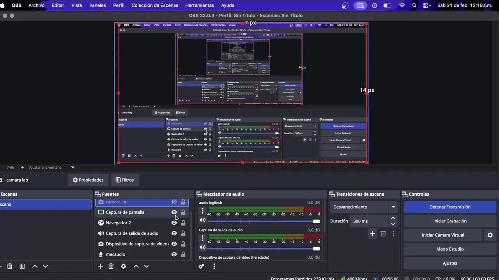The height and width of the screenshot is (280, 499).
Task: Click the Wi-Fi icon in the menu bar
Action: (x=402, y=5)
